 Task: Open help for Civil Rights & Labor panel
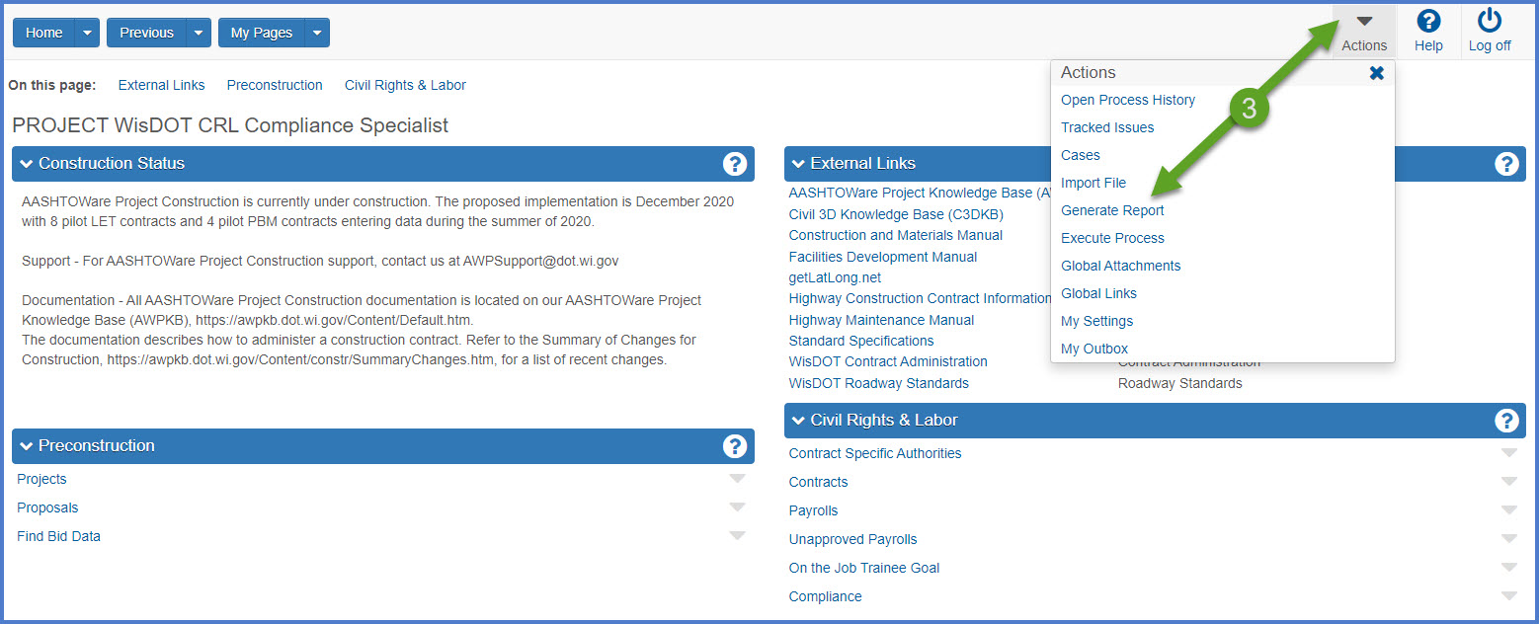coord(1506,421)
